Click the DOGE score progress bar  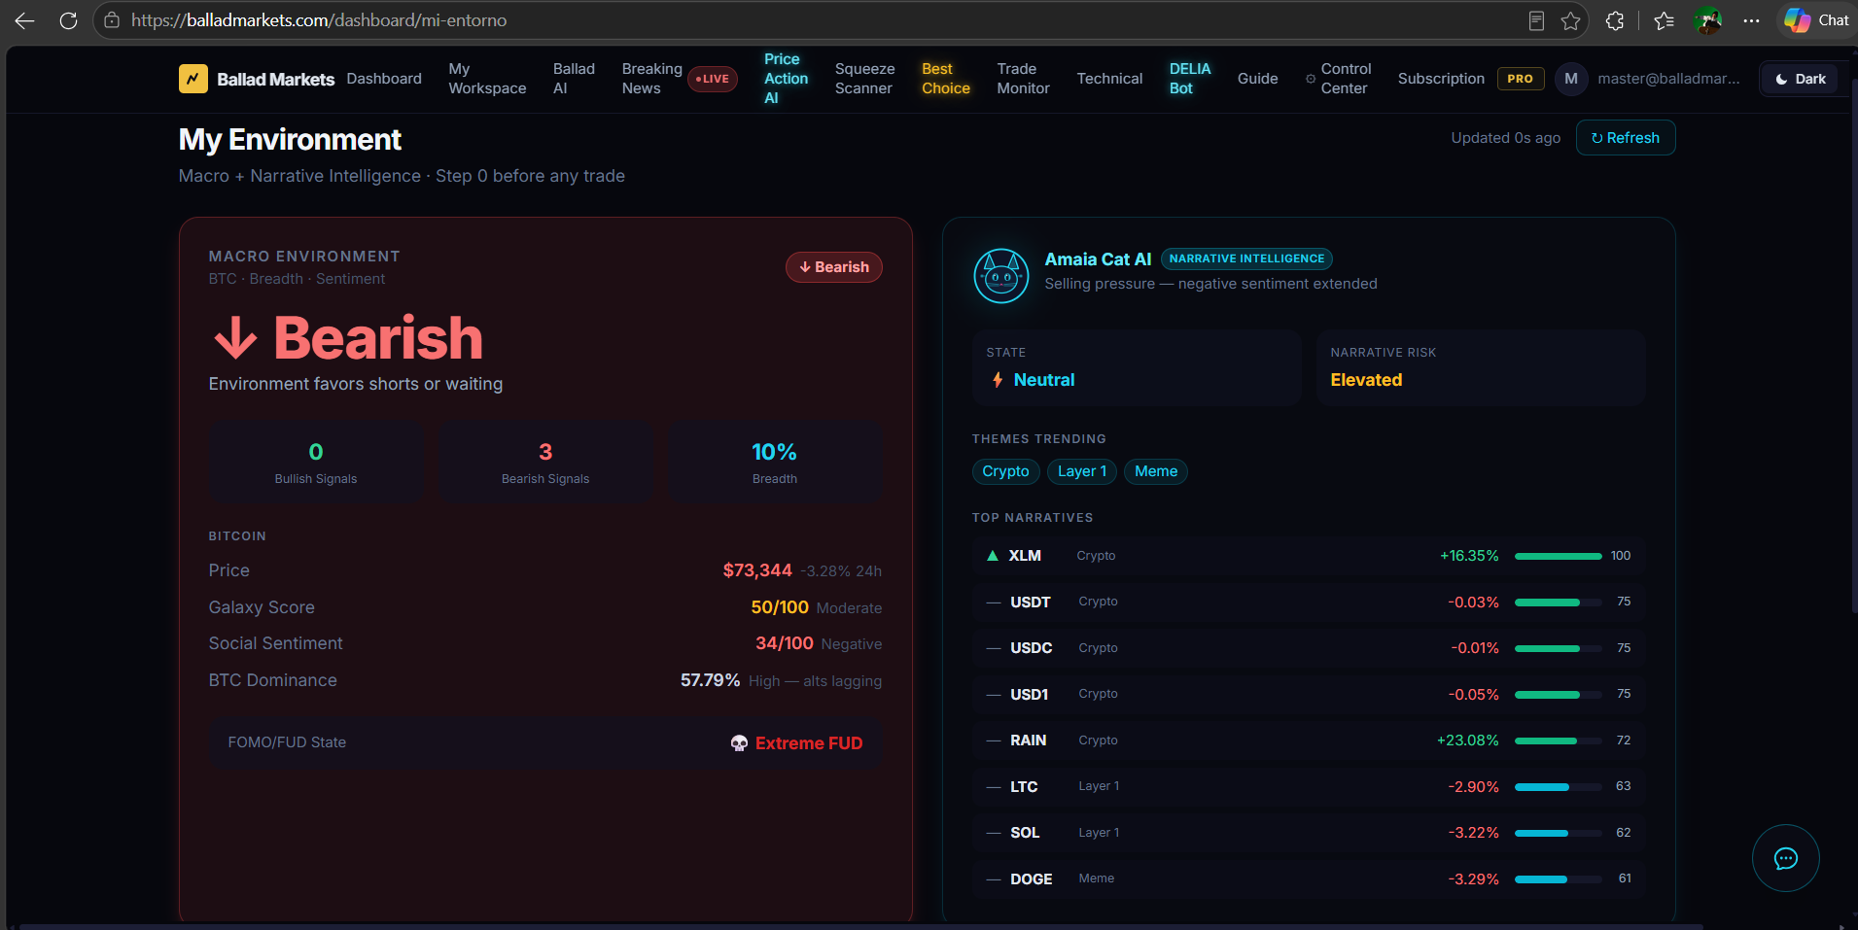pos(1559,879)
